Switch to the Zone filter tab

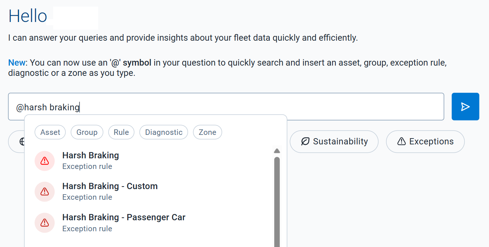click(207, 132)
